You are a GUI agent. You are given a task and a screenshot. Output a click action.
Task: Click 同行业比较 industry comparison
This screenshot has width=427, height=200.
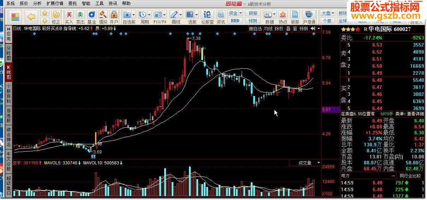point(410,176)
